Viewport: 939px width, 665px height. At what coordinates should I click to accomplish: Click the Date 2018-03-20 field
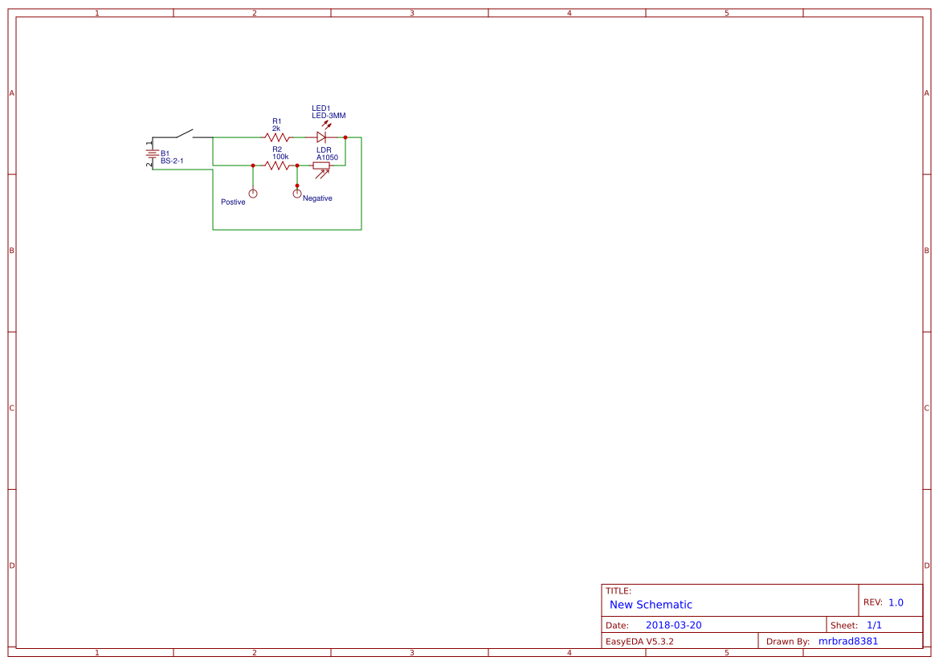coord(674,624)
